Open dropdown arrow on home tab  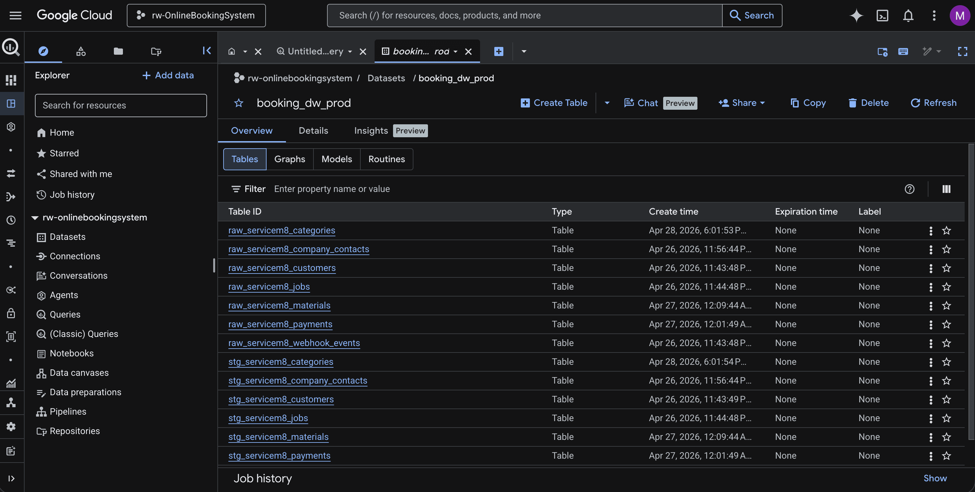[245, 51]
